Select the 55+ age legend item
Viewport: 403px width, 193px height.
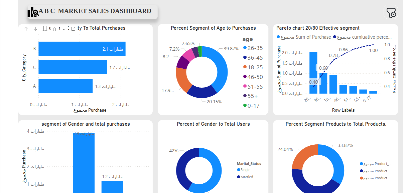coord(252,96)
